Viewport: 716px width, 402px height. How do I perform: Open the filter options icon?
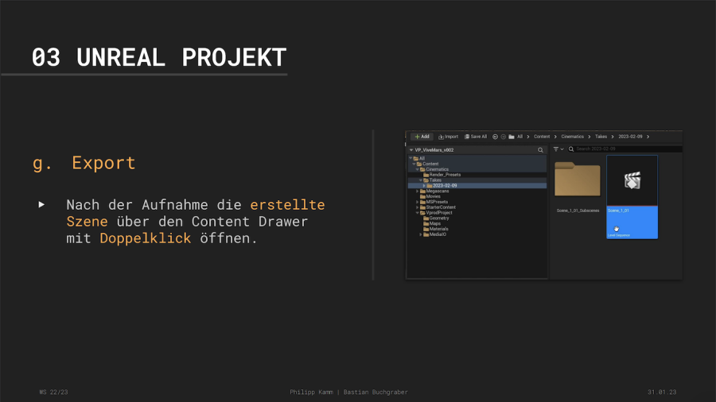(x=557, y=149)
